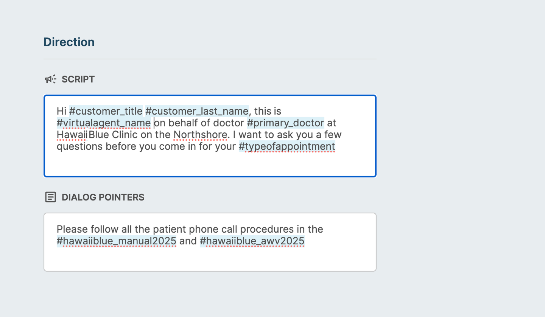545x317 pixels.
Task: Click the #virtualagent_name variable tag
Action: [x=104, y=123]
